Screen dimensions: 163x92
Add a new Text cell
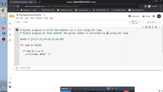25,22
